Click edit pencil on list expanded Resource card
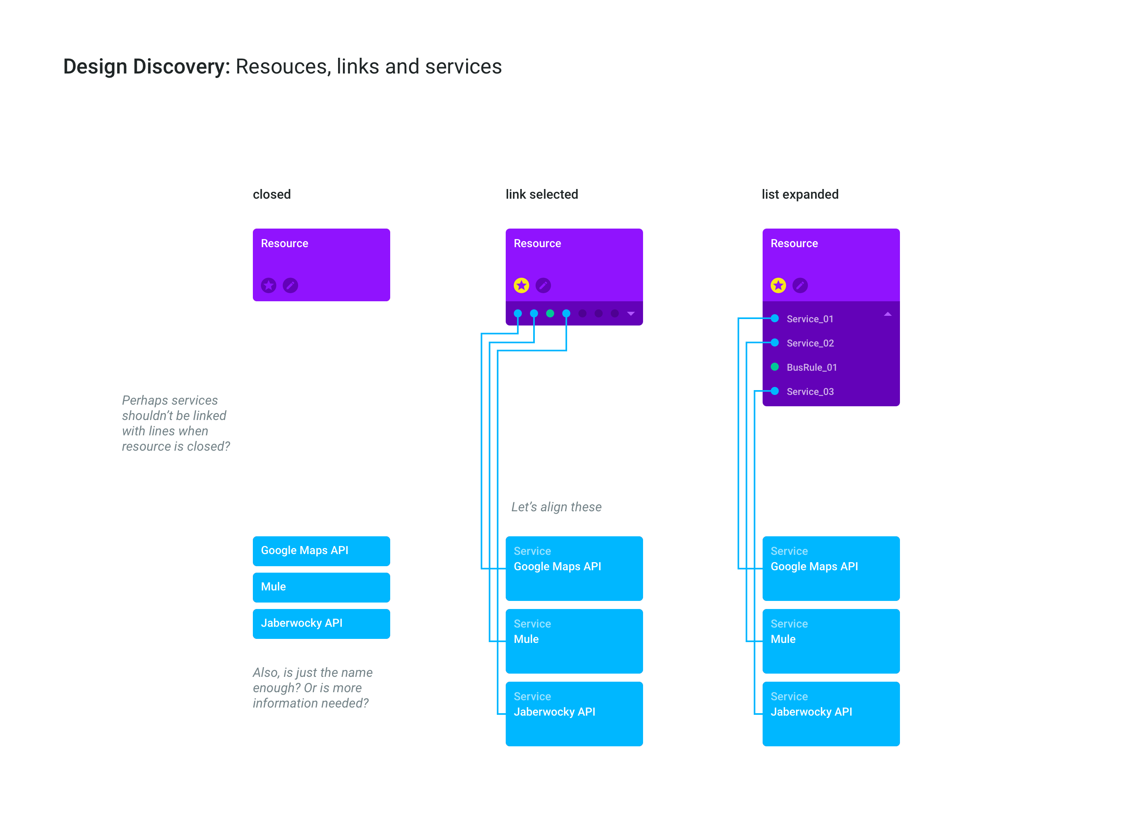 tap(800, 285)
